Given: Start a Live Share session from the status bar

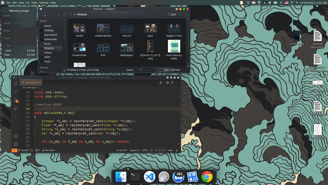Looking at the screenshot, I should coord(49,150).
